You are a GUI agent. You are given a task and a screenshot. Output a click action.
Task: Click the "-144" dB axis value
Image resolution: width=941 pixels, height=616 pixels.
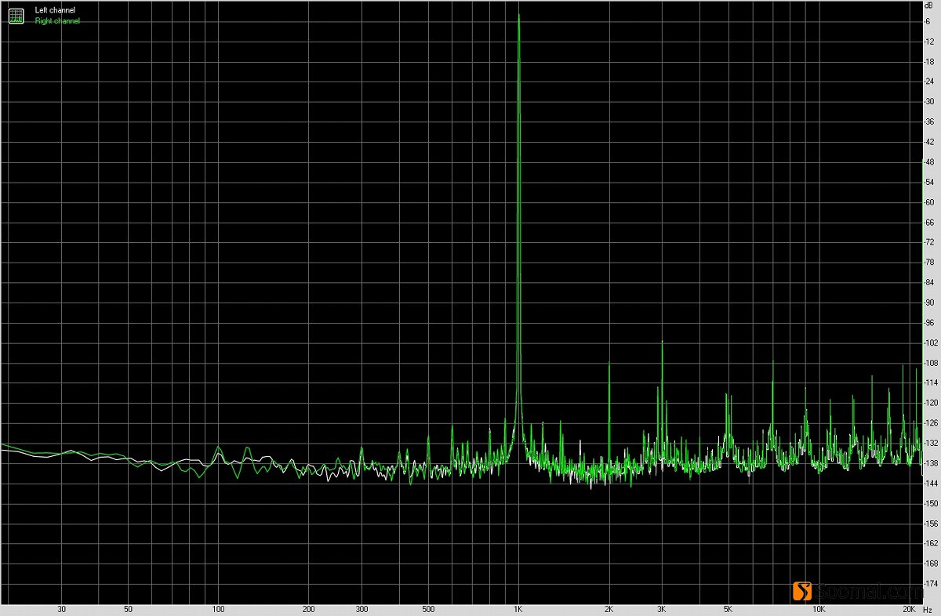point(931,484)
